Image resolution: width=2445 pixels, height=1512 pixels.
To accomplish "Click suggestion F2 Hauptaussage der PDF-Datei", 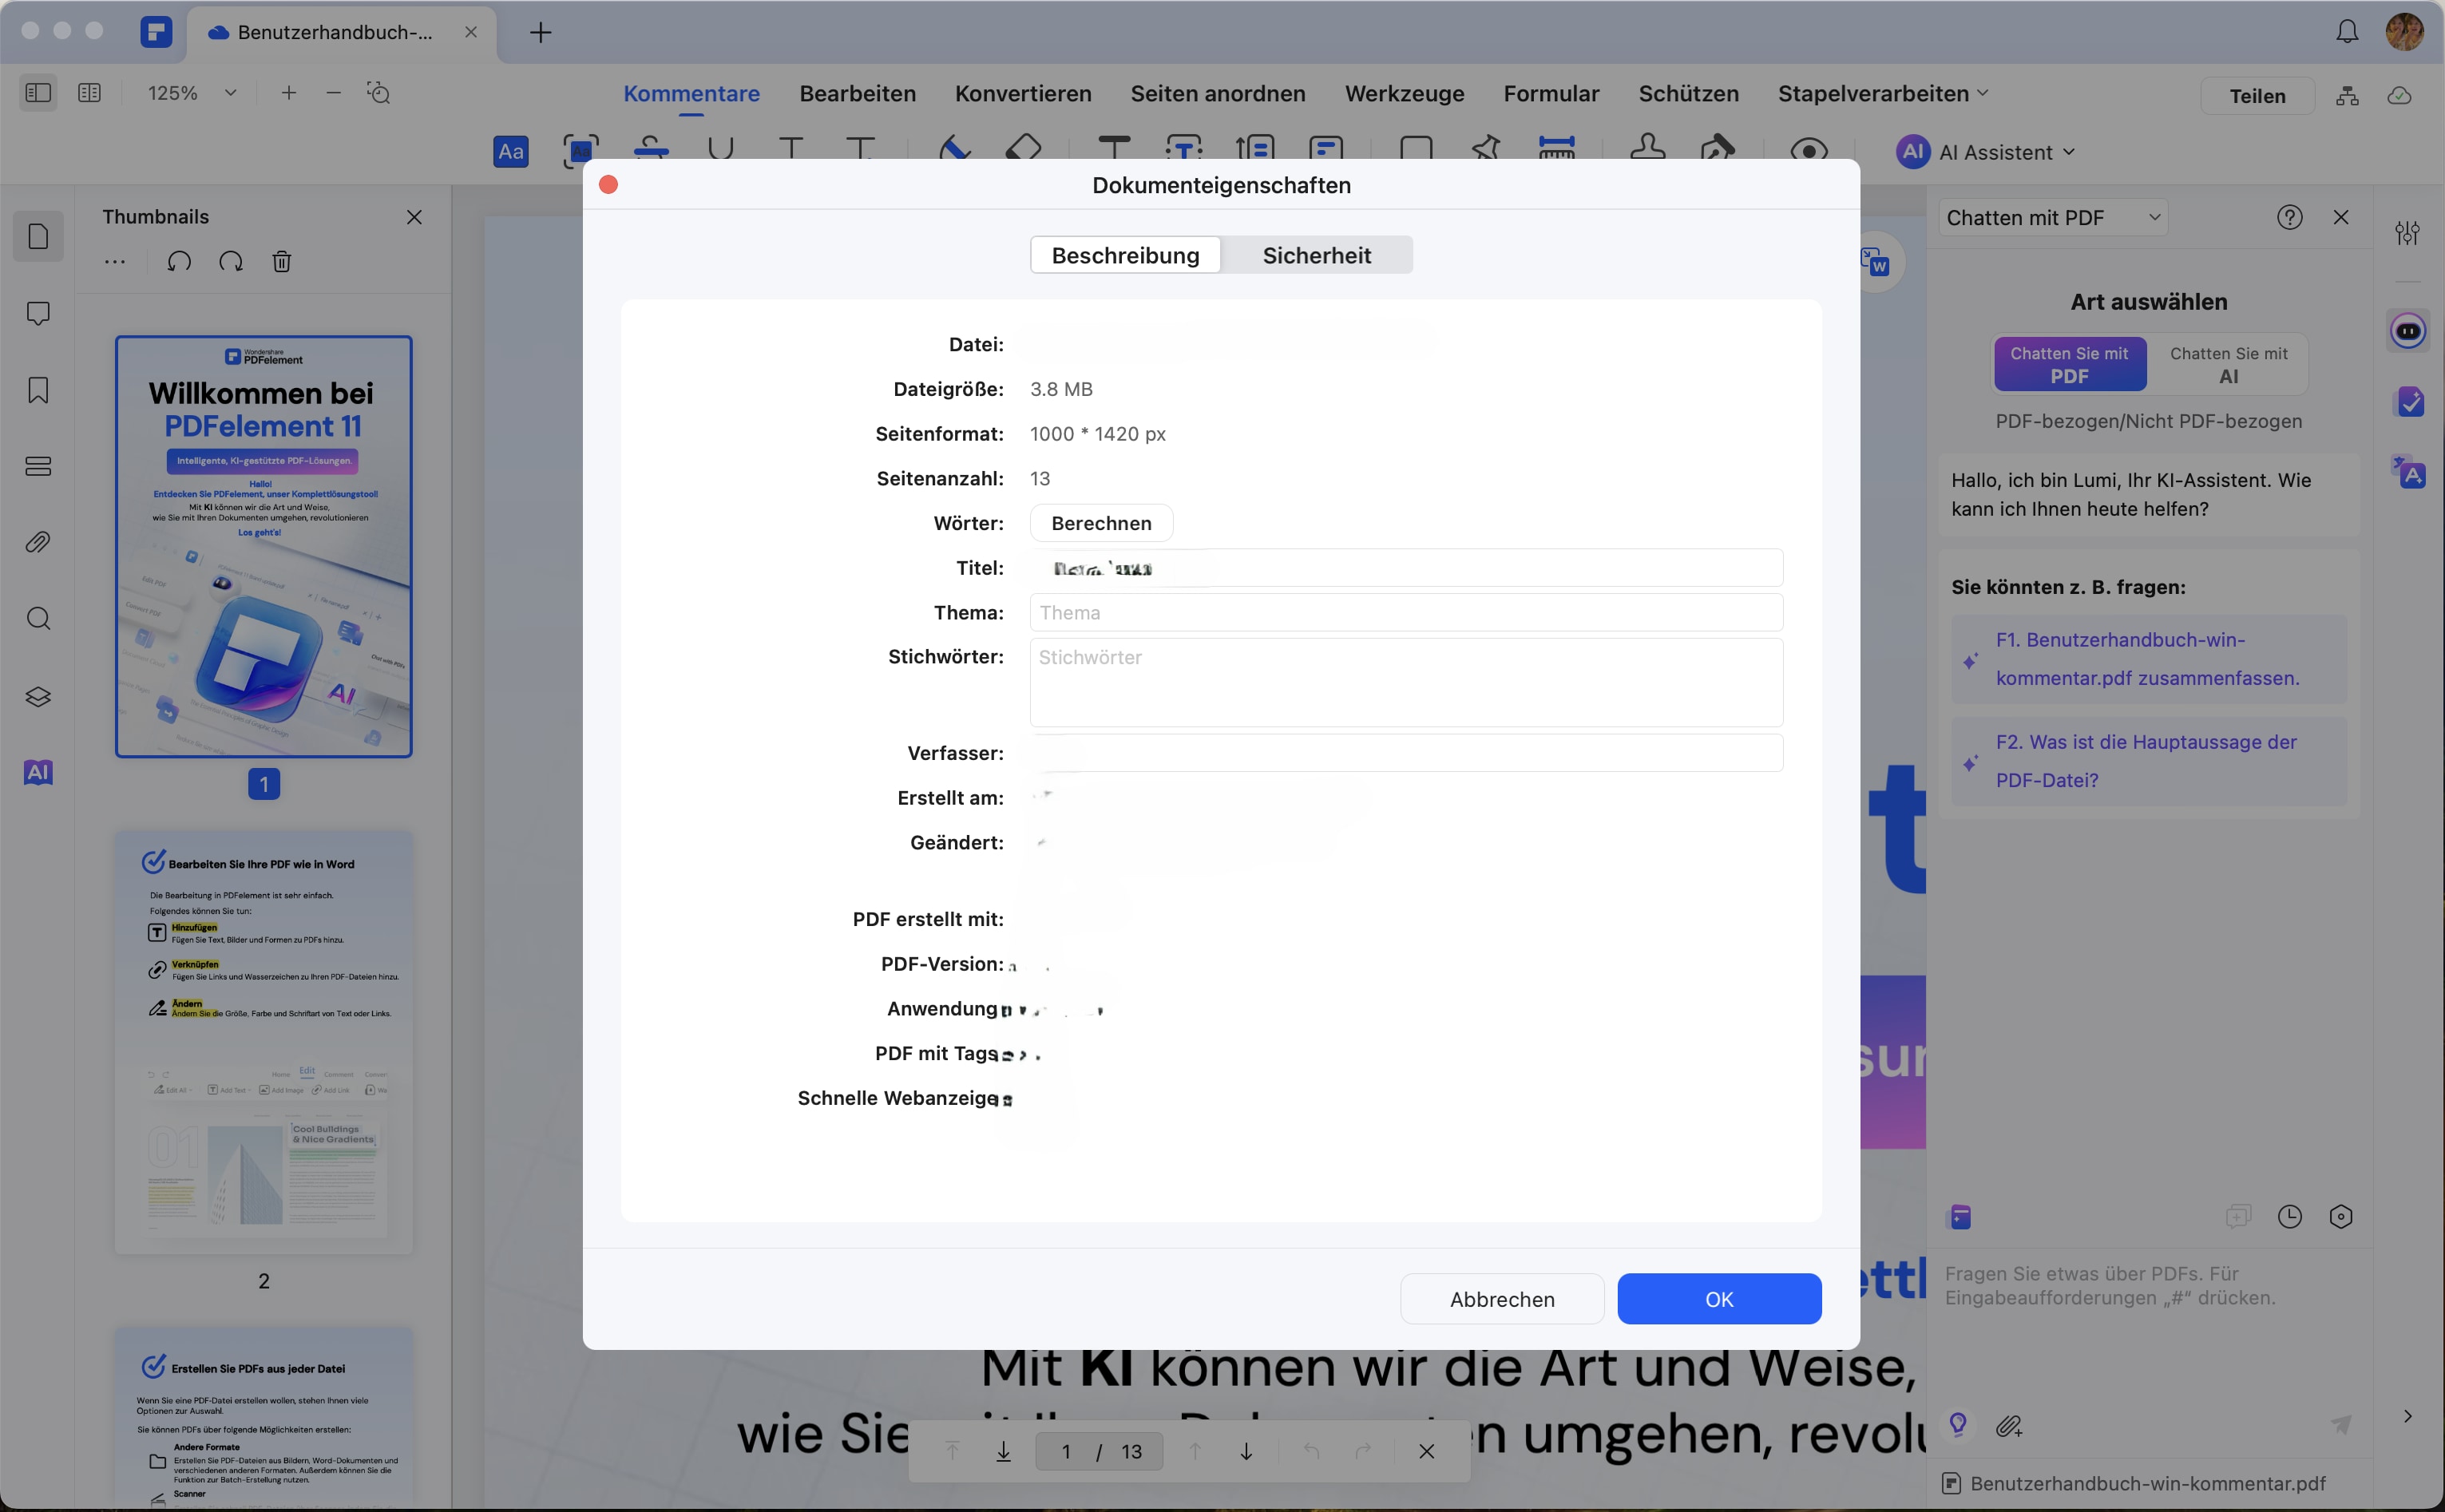I will (x=2148, y=761).
